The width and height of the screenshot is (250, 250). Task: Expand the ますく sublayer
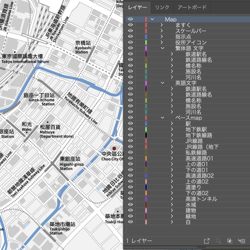tap(162, 25)
